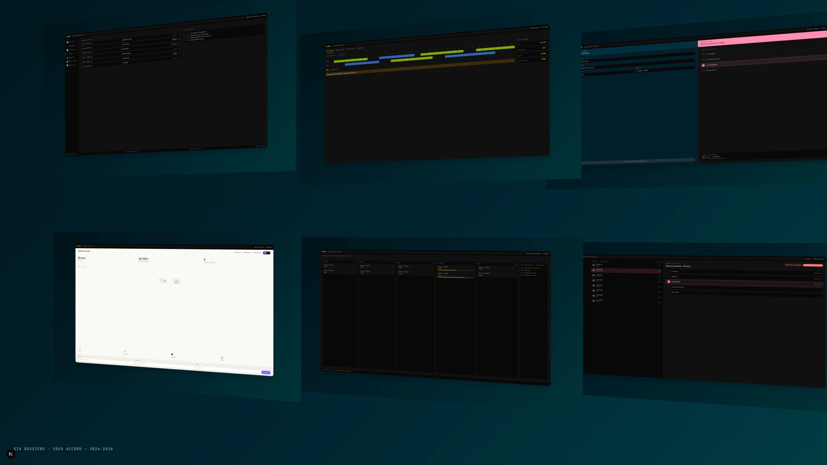Click the "81%" metric in planning window
Viewport: 827px width, 465px height.
tap(544, 48)
